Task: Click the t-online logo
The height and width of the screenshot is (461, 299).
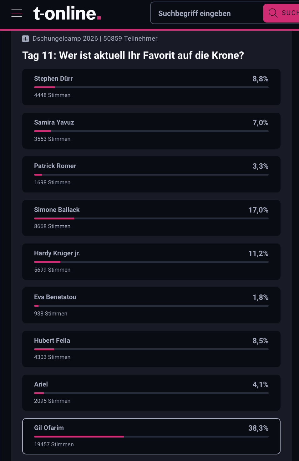Action: 67,13
